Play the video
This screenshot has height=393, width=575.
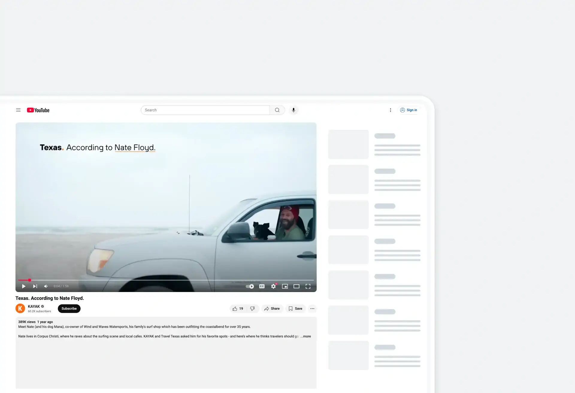click(24, 286)
